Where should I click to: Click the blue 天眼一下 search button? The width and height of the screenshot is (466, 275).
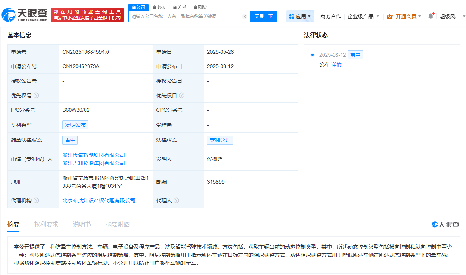click(x=263, y=16)
